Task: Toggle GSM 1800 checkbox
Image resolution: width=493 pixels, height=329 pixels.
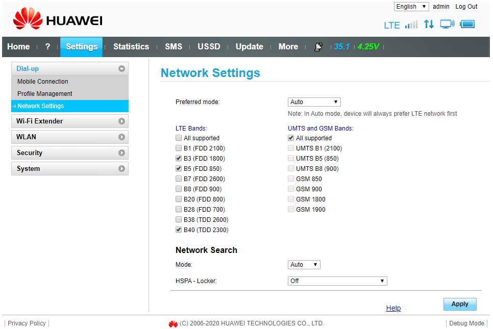Action: click(291, 199)
